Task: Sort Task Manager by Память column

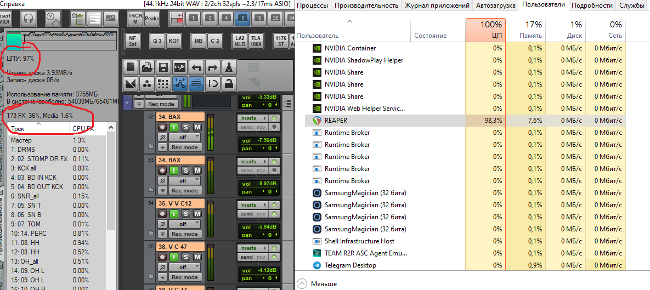Action: point(525,30)
